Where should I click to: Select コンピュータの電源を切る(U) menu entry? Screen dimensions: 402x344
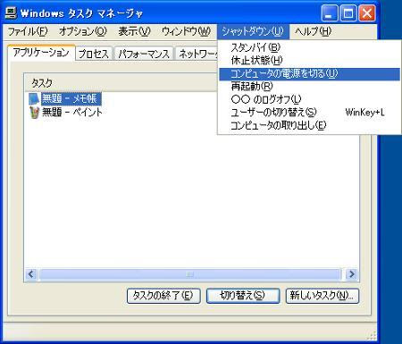309,74
